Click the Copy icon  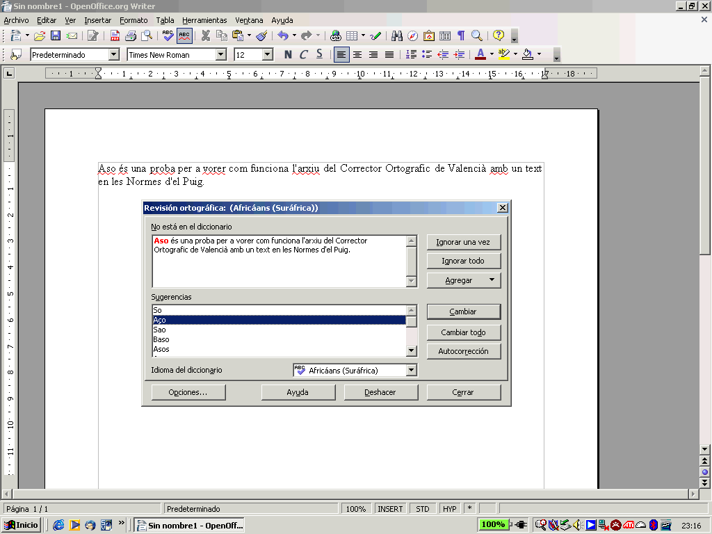222,35
